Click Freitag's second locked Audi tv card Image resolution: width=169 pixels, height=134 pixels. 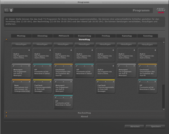pyautogui.click(x=105, y=71)
